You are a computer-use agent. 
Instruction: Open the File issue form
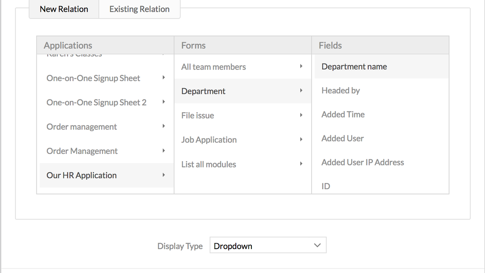point(198,115)
